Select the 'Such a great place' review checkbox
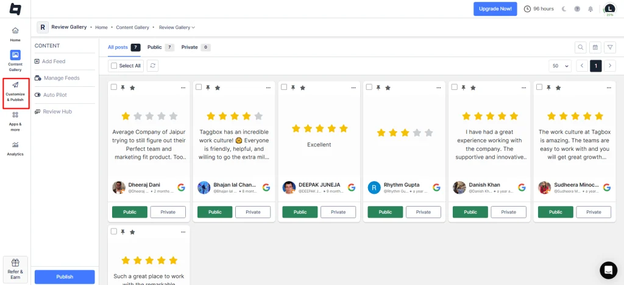This screenshot has height=285, width=624. (114, 232)
